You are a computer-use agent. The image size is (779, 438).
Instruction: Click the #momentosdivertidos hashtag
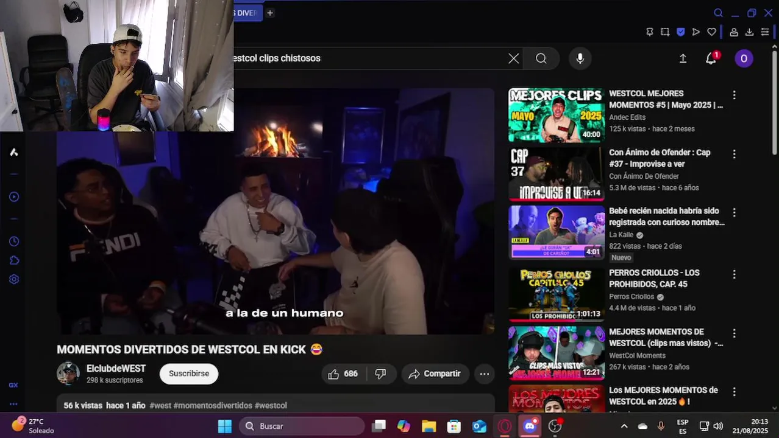tap(213, 406)
